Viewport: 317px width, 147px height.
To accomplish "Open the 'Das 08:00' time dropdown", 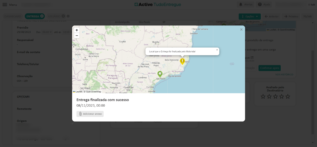I will point(47,32).
